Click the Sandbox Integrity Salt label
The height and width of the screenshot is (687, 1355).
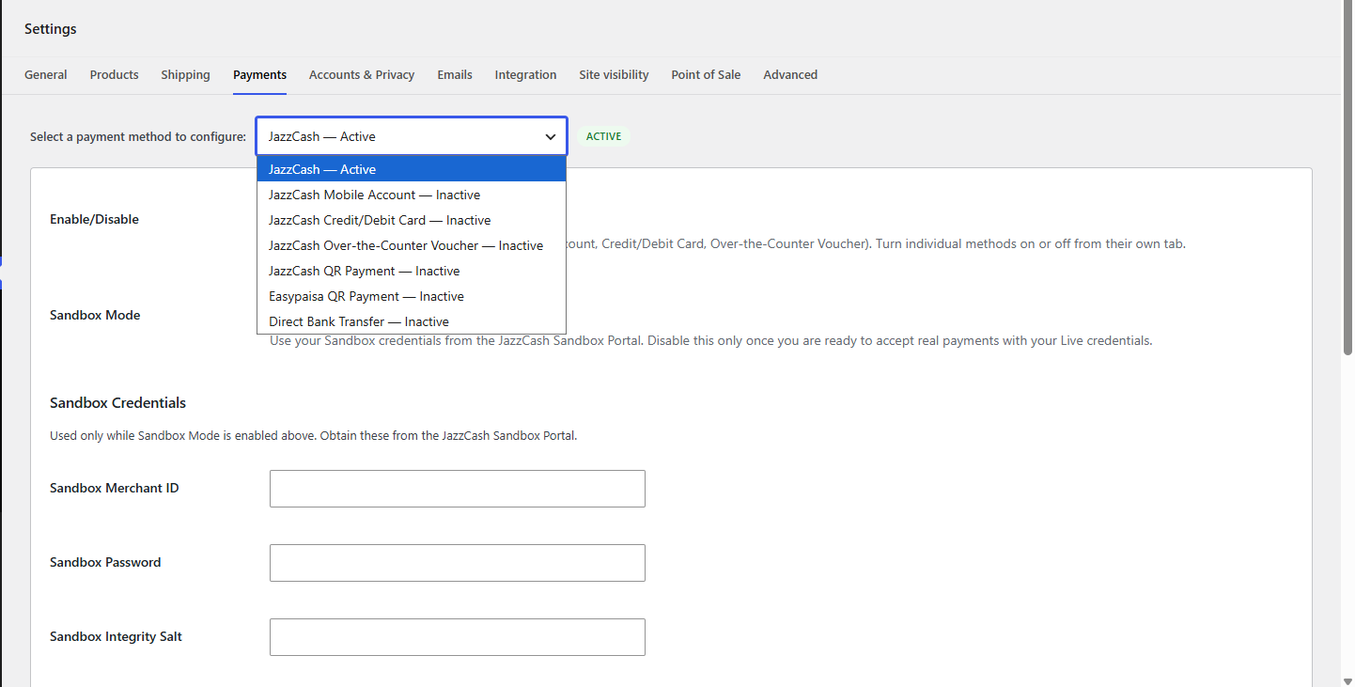pyautogui.click(x=116, y=636)
